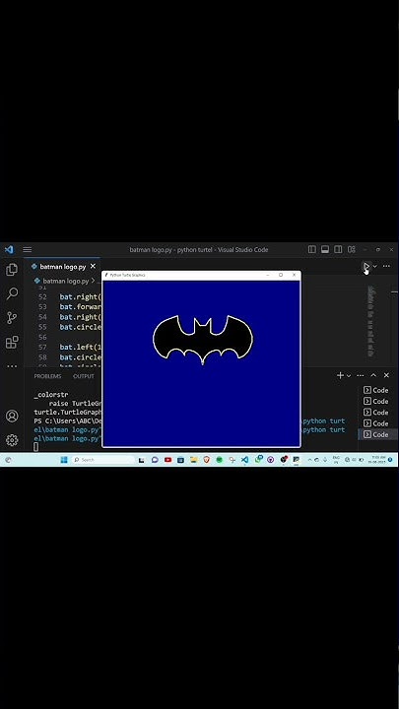
Task: Select the highlighted Code terminal entry
Action: [376, 434]
